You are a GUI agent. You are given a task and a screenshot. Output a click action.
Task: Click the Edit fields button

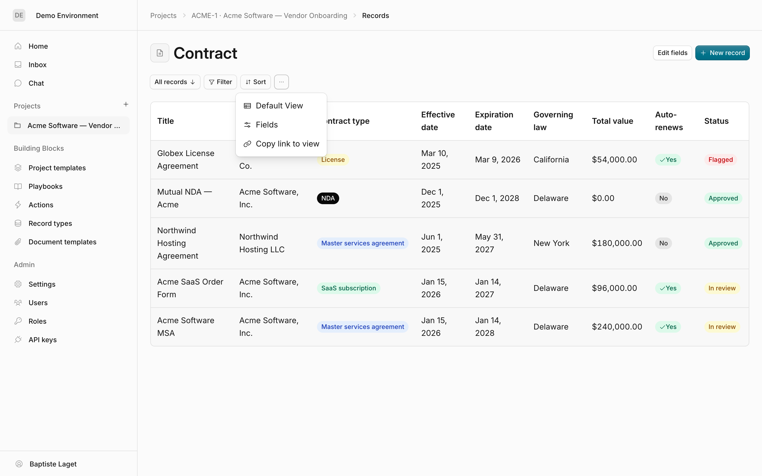point(672,53)
